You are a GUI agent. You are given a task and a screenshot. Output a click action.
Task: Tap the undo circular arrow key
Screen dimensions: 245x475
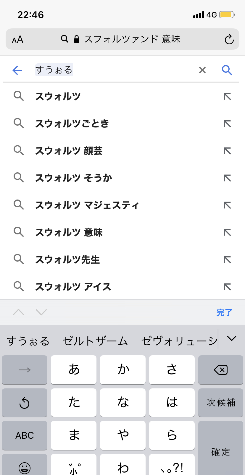pyautogui.click(x=25, y=403)
